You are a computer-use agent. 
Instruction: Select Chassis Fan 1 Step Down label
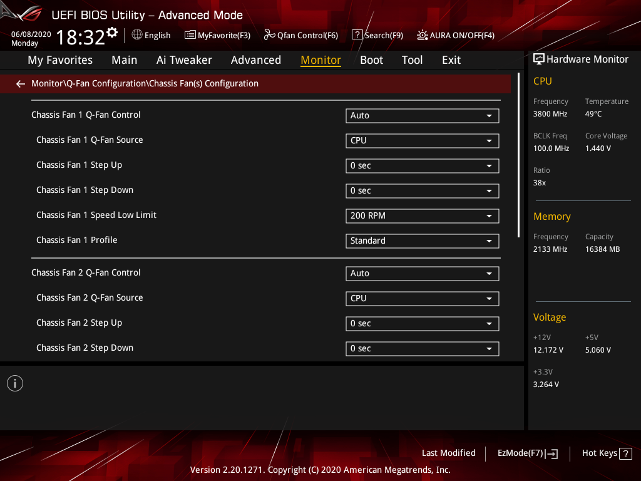[x=85, y=190]
